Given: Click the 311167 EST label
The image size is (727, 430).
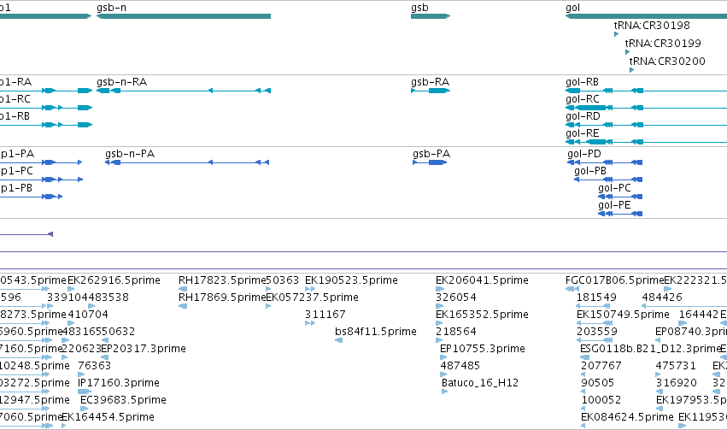Looking at the screenshot, I should (325, 314).
